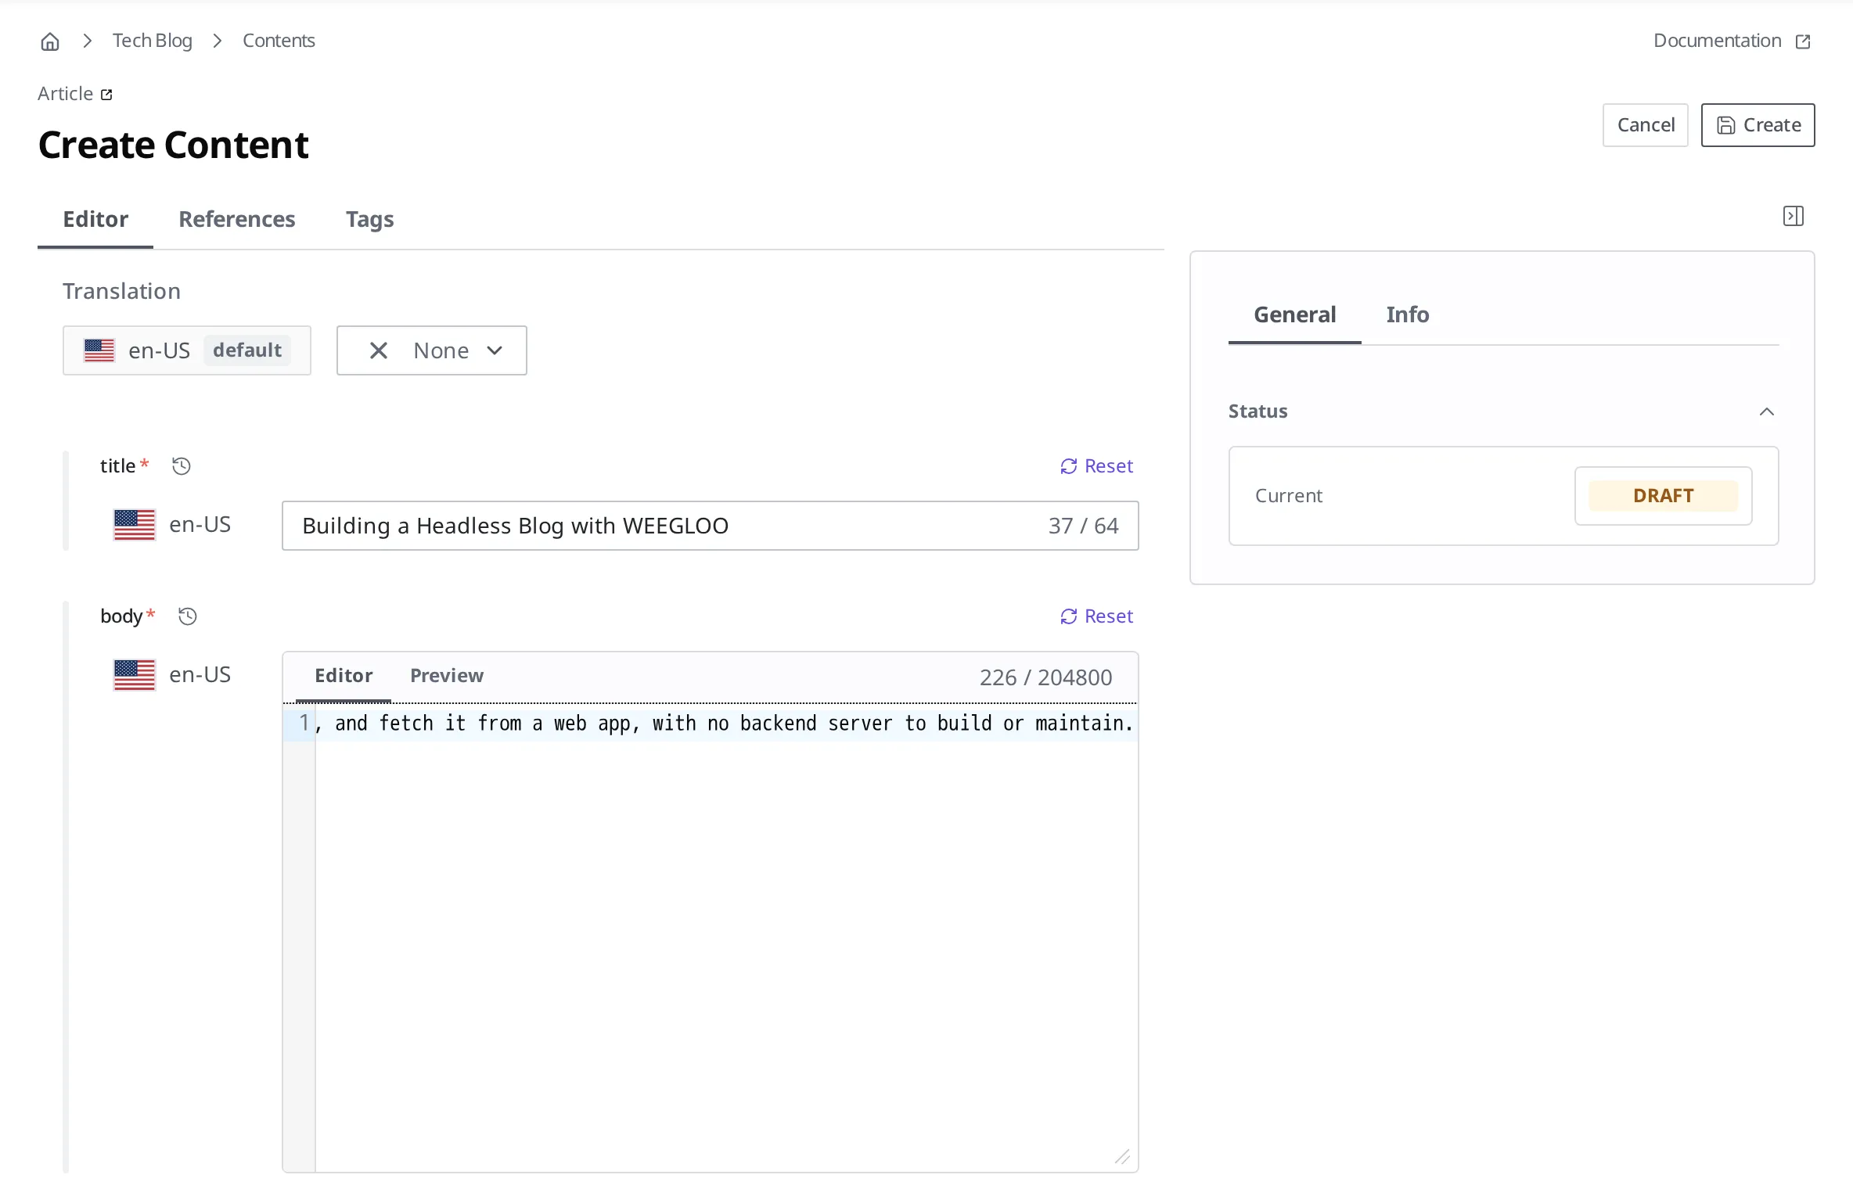Viewport: 1853px width, 1189px height.
Task: Reset the title field
Action: [1096, 466]
